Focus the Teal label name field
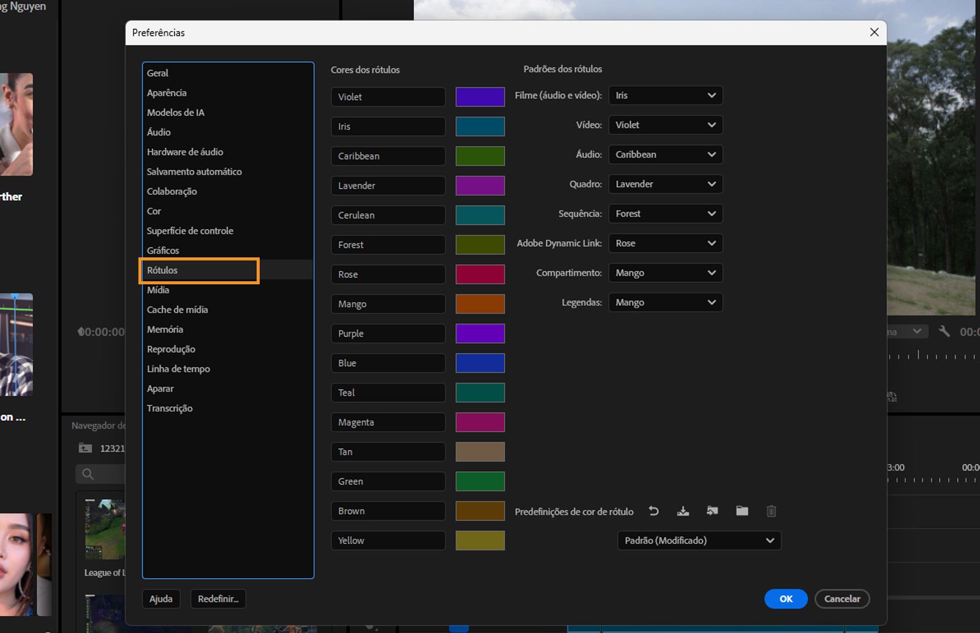Image resolution: width=980 pixels, height=633 pixels. pyautogui.click(x=388, y=393)
